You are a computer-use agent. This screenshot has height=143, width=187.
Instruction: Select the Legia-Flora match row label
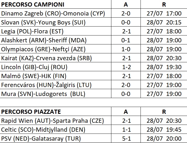click(x=33, y=31)
